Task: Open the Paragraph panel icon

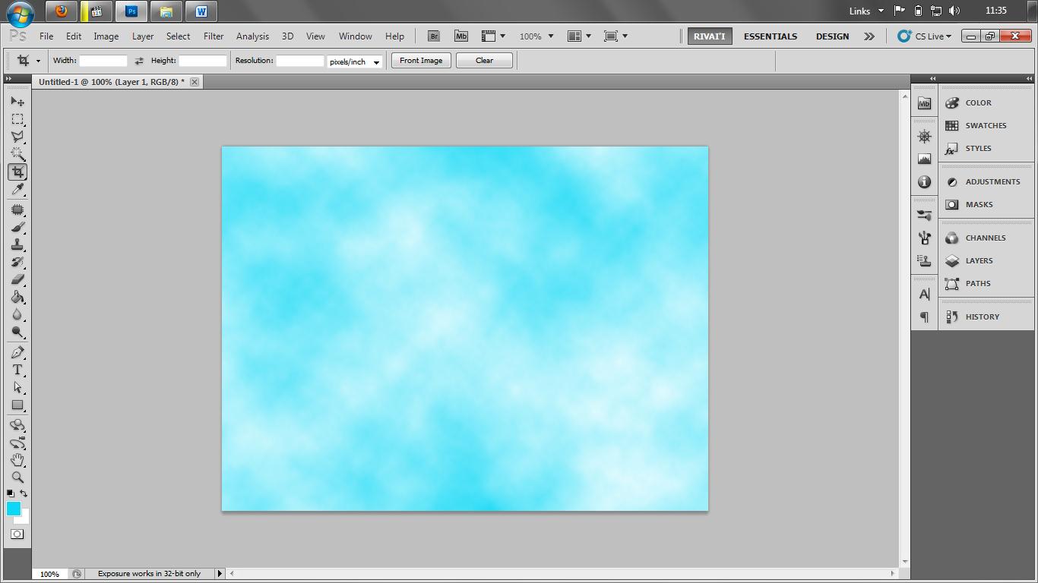Action: click(x=924, y=317)
